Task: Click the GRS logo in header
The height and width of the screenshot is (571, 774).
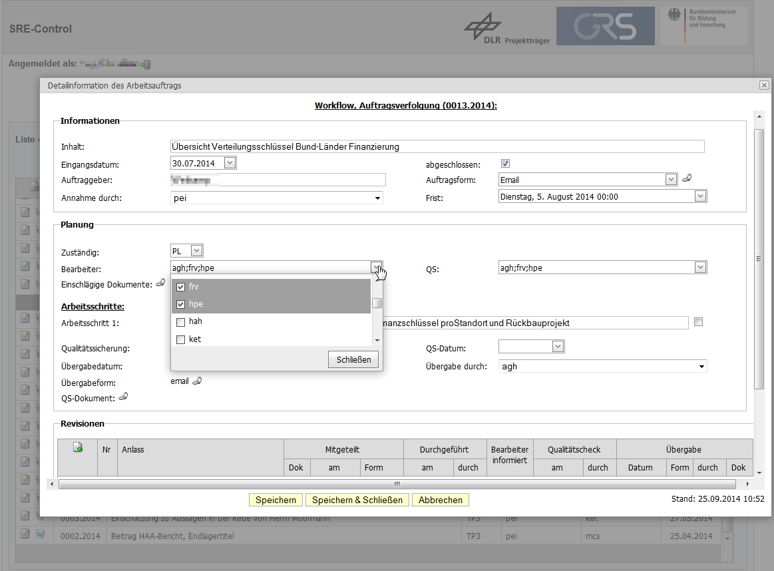Action: 605,27
